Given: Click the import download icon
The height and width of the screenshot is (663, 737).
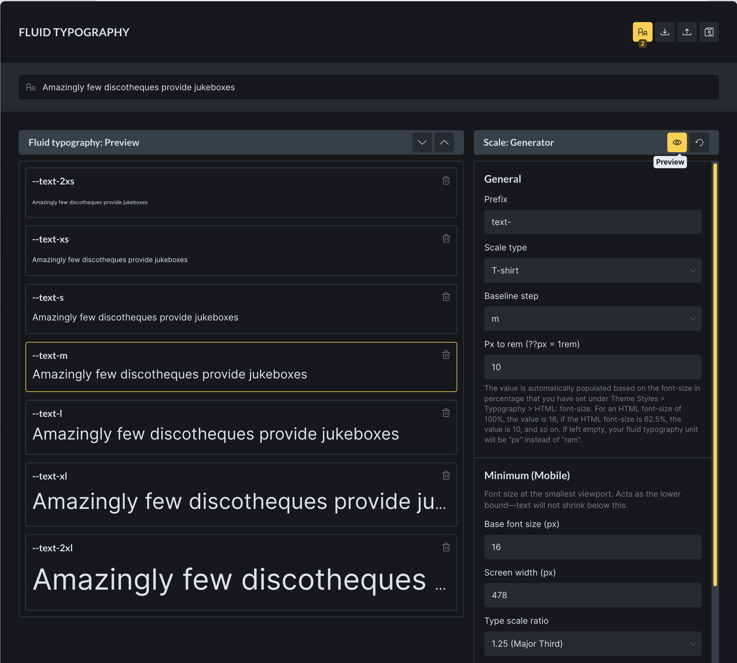Looking at the screenshot, I should click(x=665, y=32).
